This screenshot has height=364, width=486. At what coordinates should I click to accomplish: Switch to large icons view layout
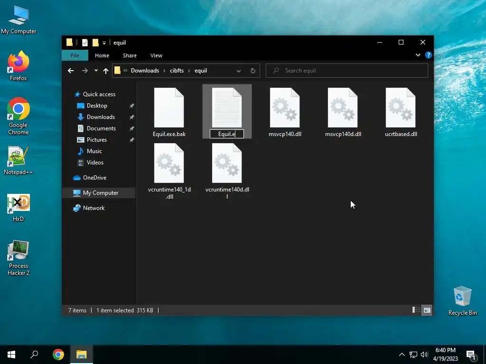click(427, 310)
